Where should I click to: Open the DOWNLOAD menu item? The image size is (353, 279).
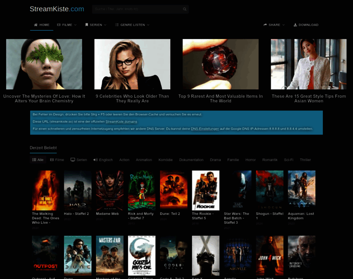[306, 25]
